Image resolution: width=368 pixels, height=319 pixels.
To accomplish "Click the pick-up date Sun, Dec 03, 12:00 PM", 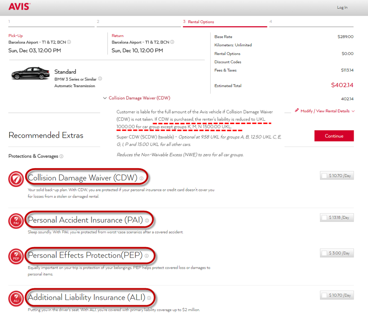I will coord(34,50).
